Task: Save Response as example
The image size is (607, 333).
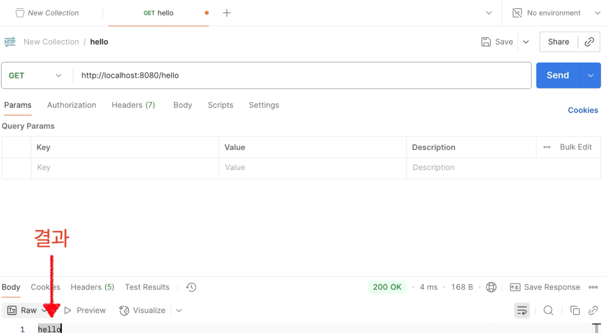Action: pyautogui.click(x=545, y=287)
